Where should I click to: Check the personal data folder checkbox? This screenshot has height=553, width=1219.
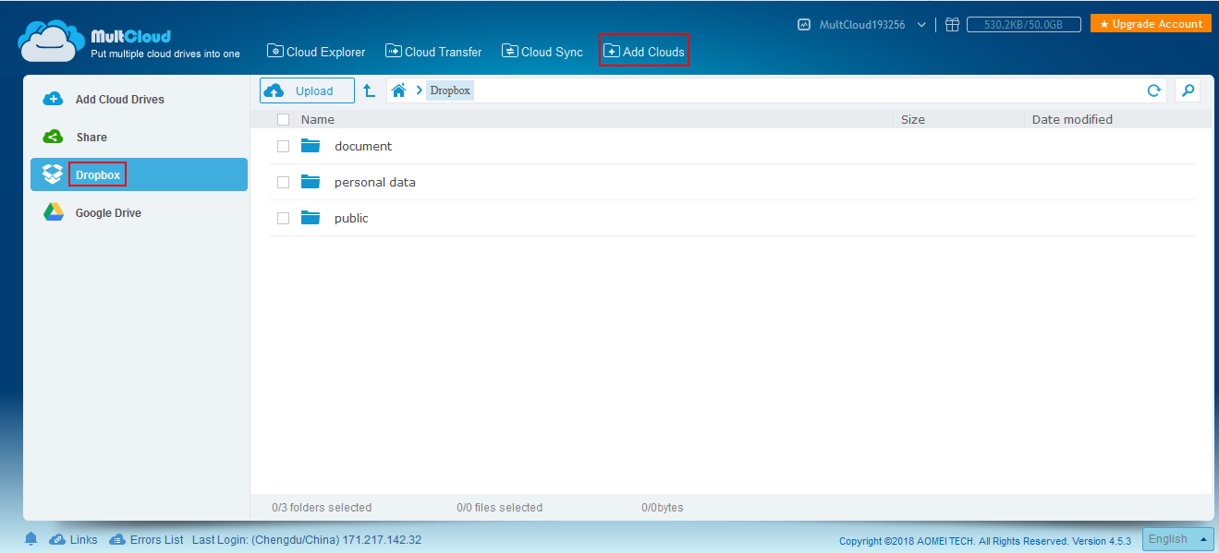pos(283,182)
